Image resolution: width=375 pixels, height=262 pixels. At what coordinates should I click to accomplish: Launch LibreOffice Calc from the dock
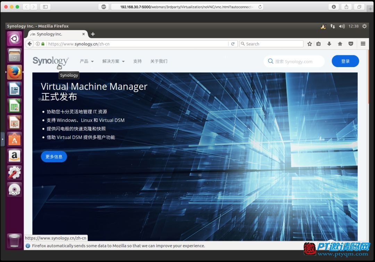click(x=14, y=106)
